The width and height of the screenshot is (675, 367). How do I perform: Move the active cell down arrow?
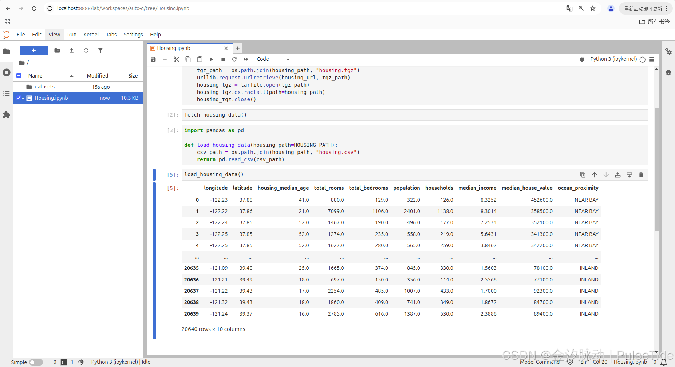click(x=606, y=175)
